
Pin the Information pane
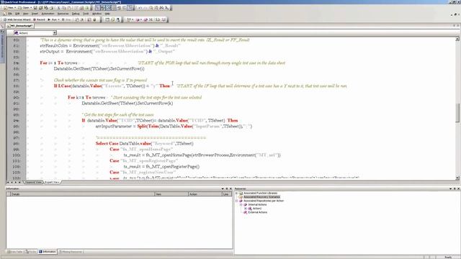[x=227, y=188]
